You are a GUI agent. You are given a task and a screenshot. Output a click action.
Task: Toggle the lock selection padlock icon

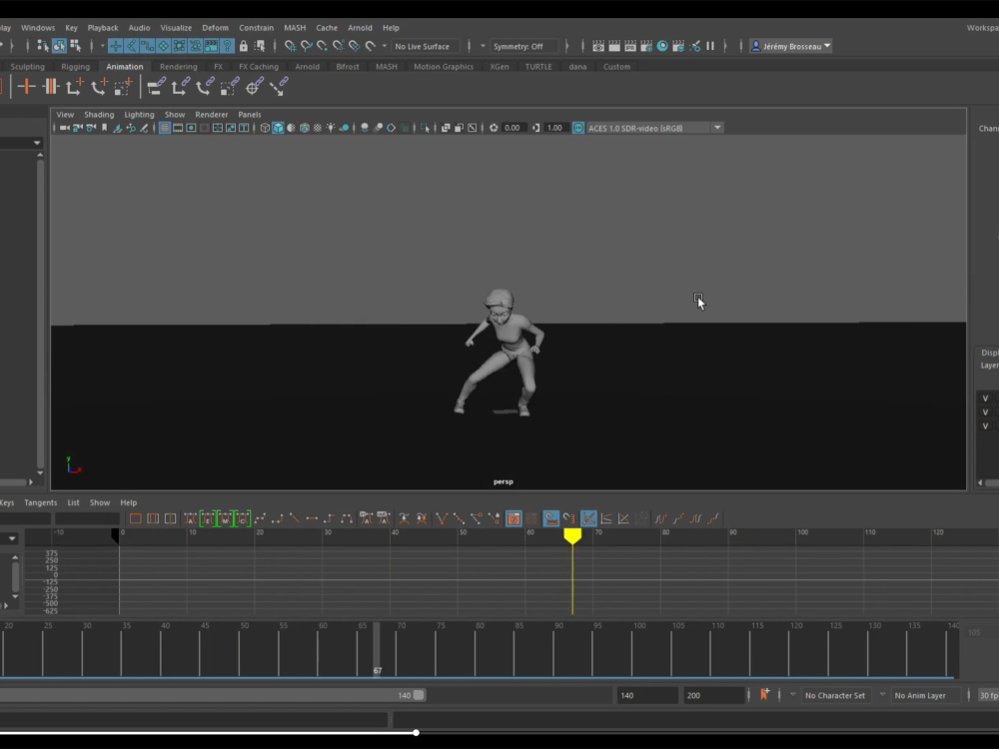(244, 46)
